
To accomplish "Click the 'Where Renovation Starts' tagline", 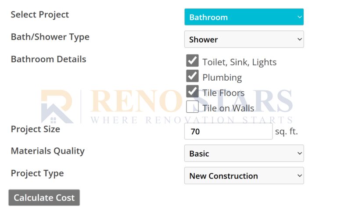I will 191,120.
